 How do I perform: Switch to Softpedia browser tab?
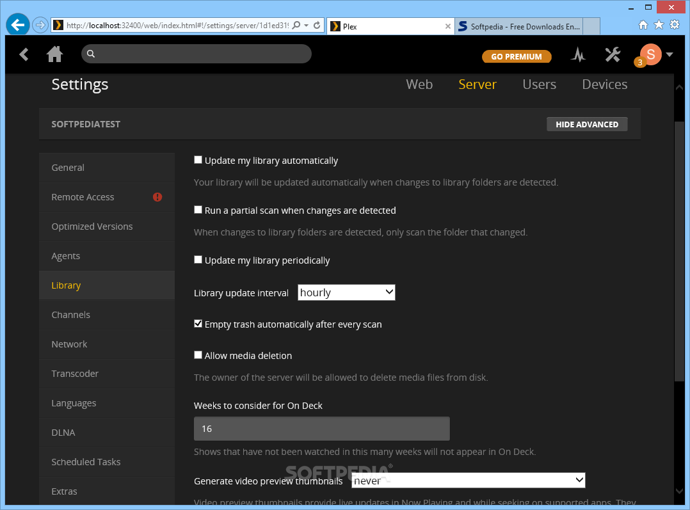[518, 26]
